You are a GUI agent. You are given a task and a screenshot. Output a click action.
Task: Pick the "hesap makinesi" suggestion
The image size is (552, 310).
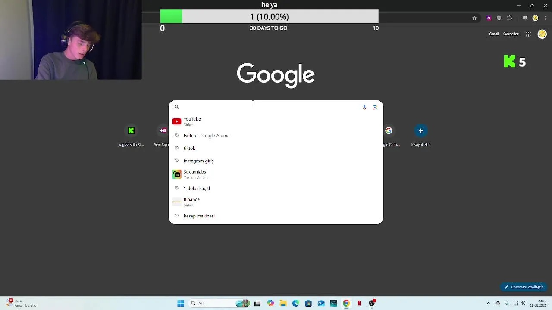276,216
